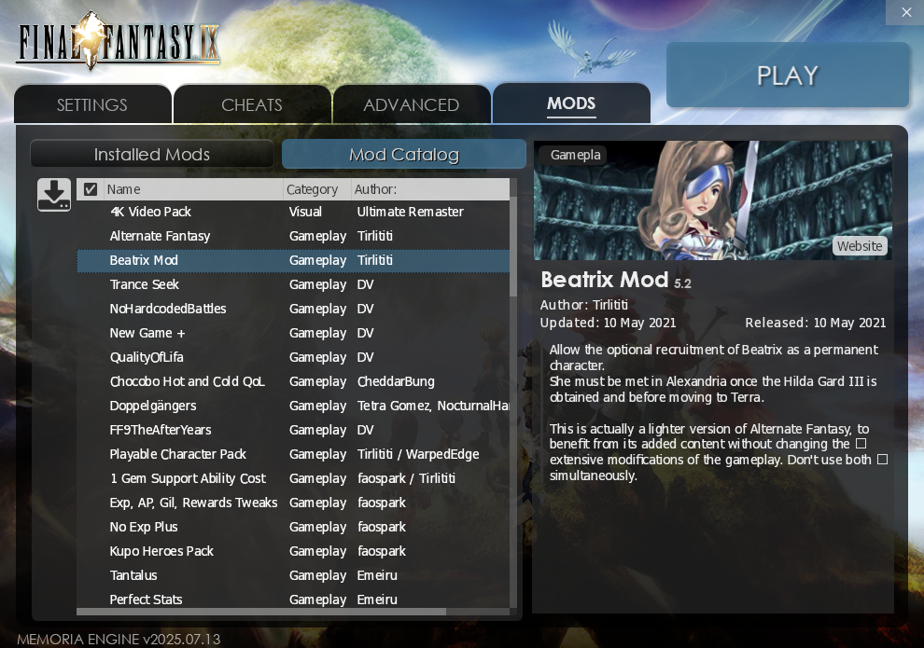Select the No Exp Plus mod
Viewport: 924px width, 648px height.
coord(293,527)
